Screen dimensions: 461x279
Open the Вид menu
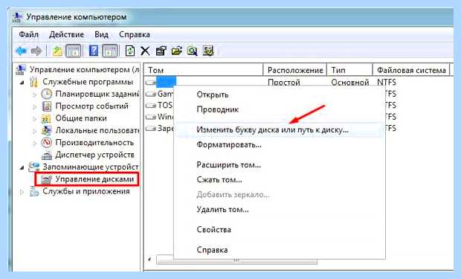tap(101, 34)
